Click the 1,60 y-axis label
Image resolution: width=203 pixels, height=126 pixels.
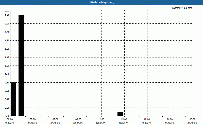click(x=7, y=49)
